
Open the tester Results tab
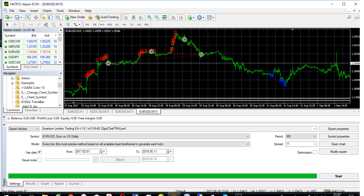(31, 184)
